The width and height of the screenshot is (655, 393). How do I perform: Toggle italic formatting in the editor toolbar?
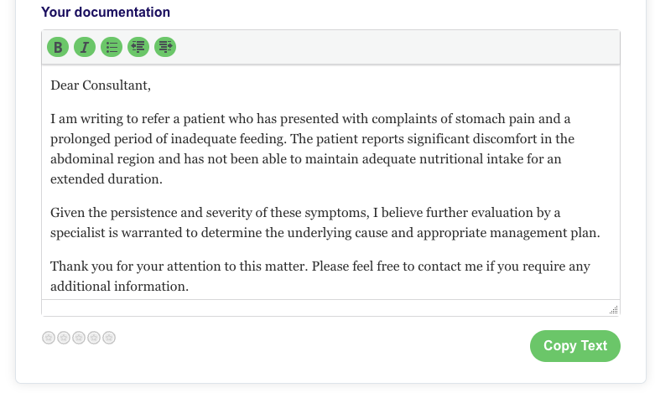tap(84, 47)
